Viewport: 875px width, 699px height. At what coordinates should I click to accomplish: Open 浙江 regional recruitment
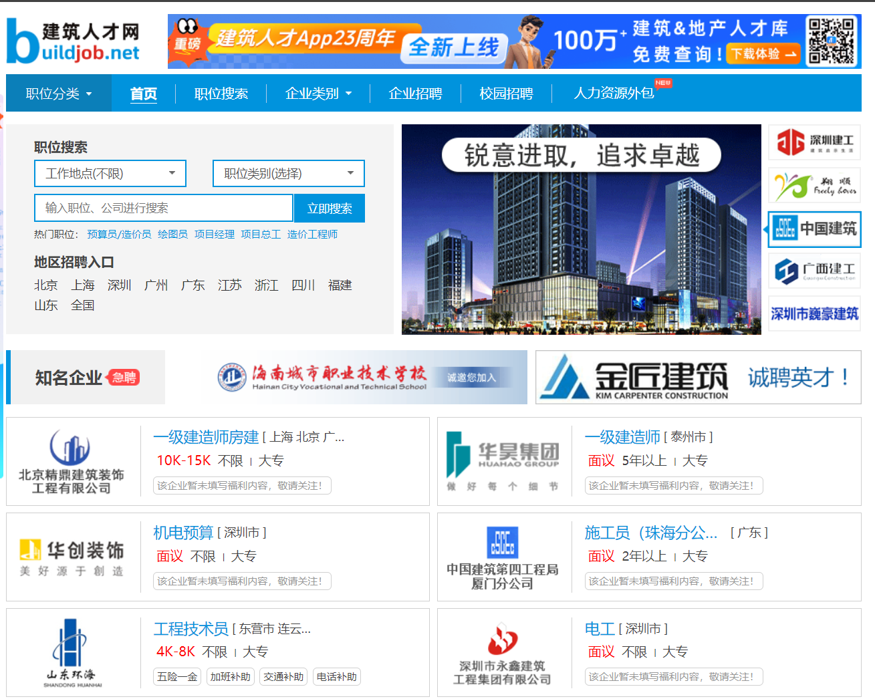click(x=267, y=285)
